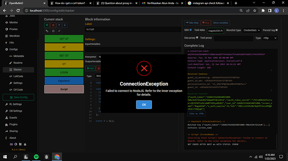
Task: Open the Windows Start menu
Action: [x=5, y=157]
